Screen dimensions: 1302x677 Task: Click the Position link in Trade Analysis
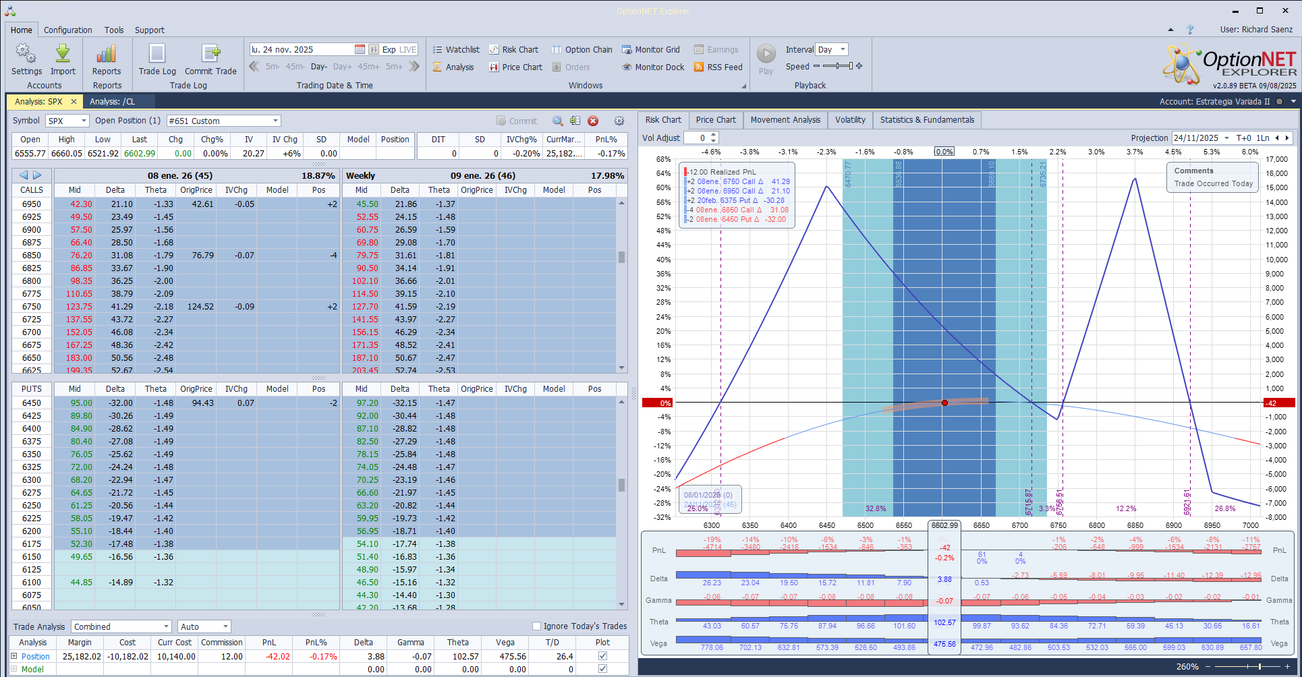pos(36,656)
